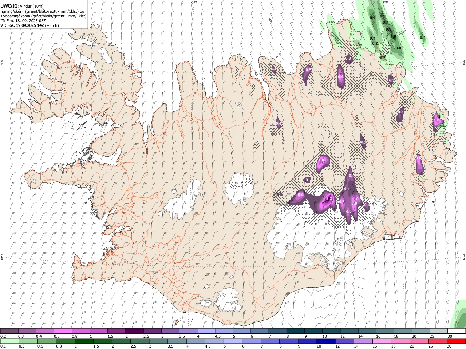Click the '0.2' label in the snow legend
The width and height of the screenshot is (466, 349).
pos(3,336)
